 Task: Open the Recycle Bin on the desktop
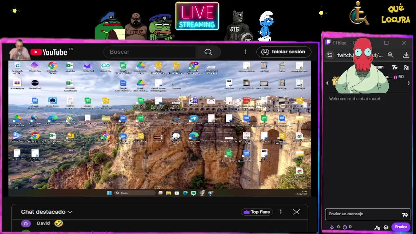point(17,66)
